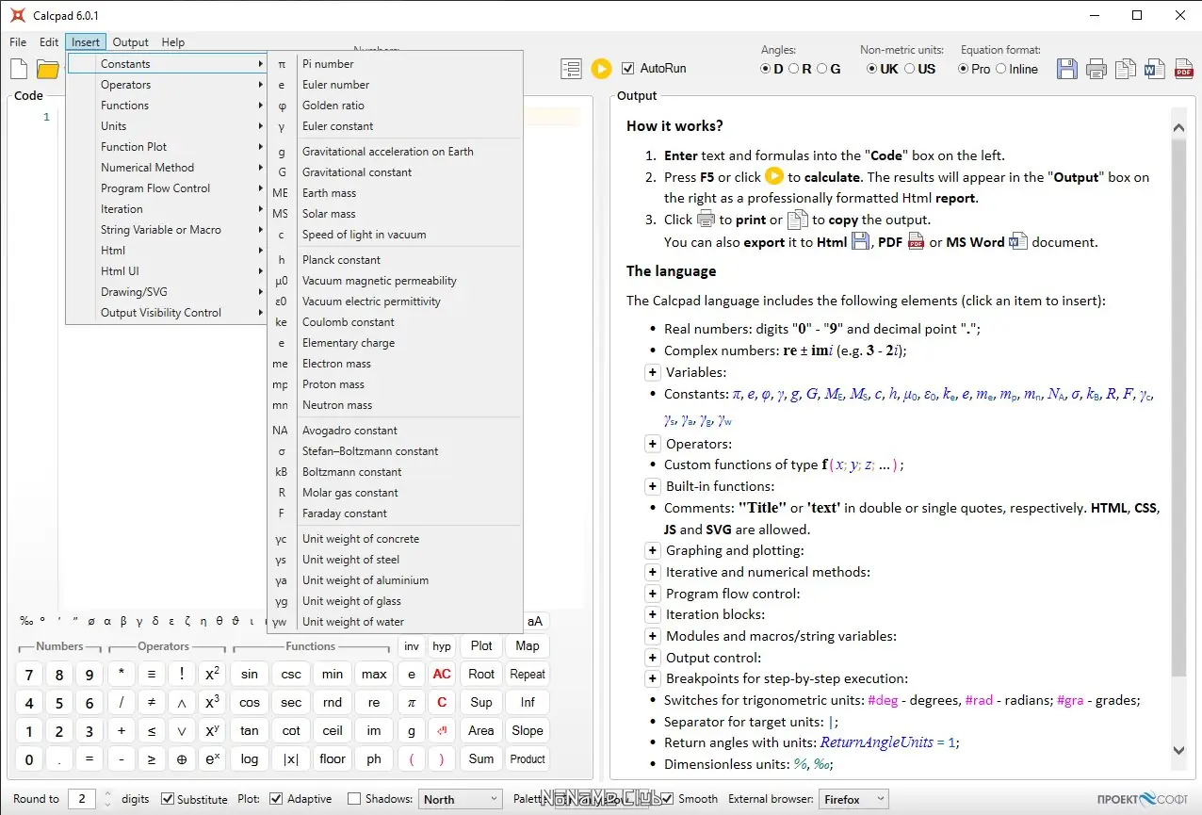This screenshot has height=815, width=1202.
Task: Export output to MS Word icon
Action: (1155, 69)
